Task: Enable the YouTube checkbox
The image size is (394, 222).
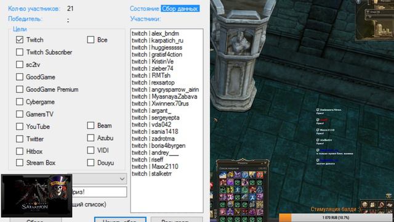Action: pyautogui.click(x=20, y=126)
